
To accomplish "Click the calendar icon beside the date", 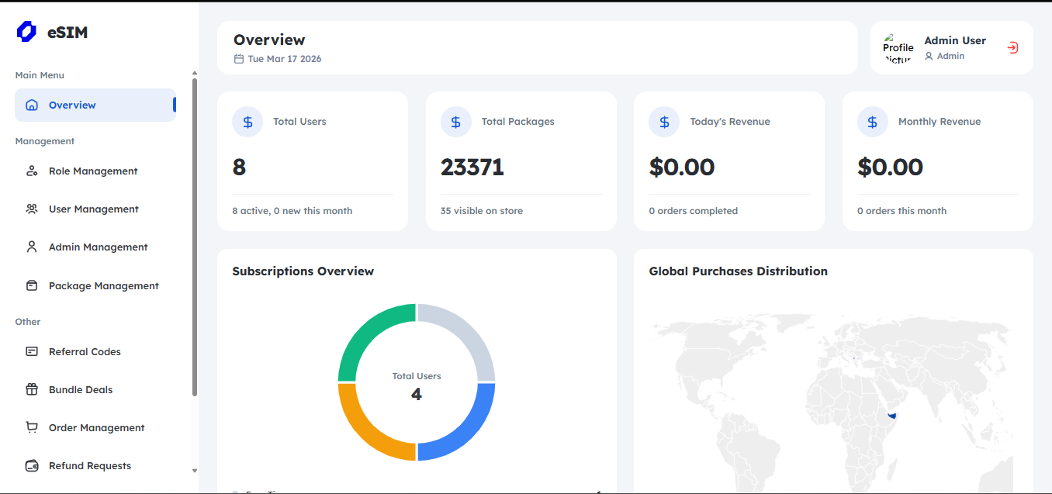I will tap(240, 58).
